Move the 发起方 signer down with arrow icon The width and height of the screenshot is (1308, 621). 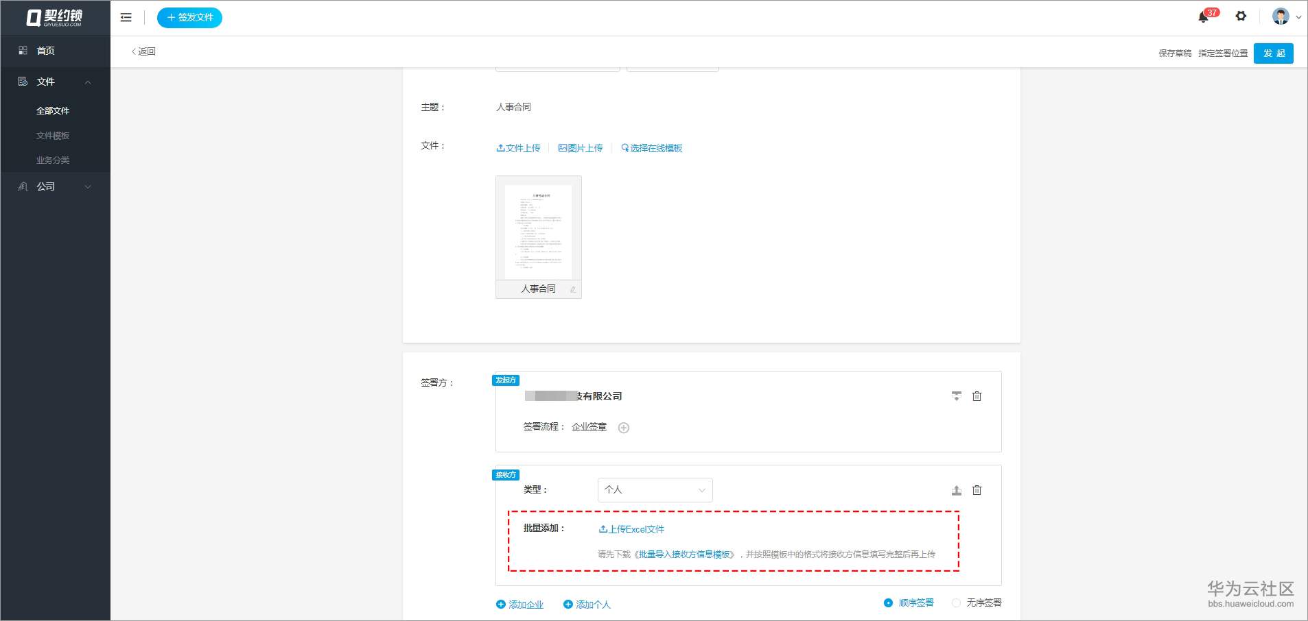click(957, 396)
